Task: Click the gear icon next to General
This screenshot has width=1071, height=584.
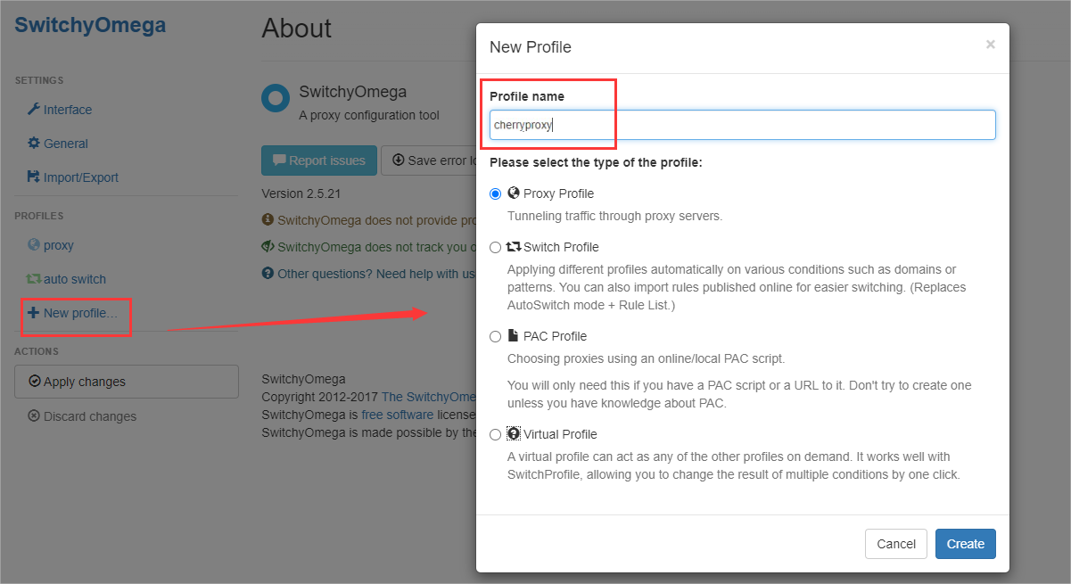Action: pyautogui.click(x=34, y=144)
